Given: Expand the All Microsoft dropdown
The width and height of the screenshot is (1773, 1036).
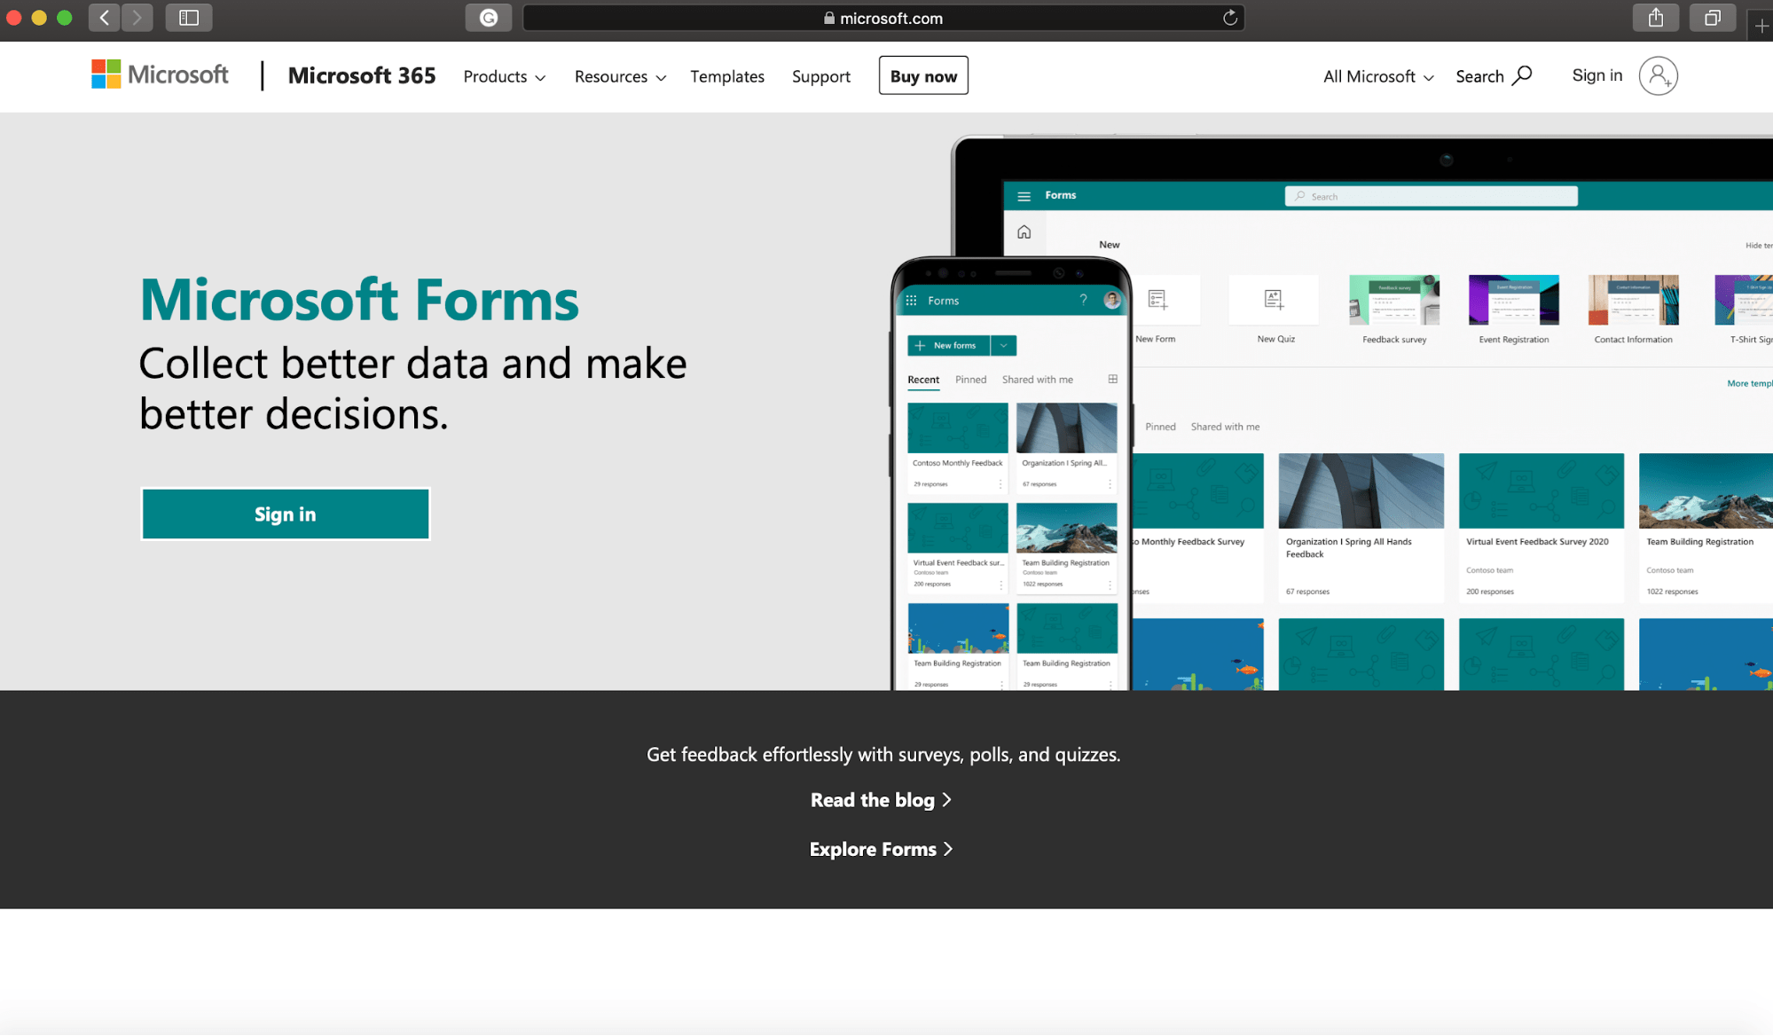Looking at the screenshot, I should tap(1377, 76).
